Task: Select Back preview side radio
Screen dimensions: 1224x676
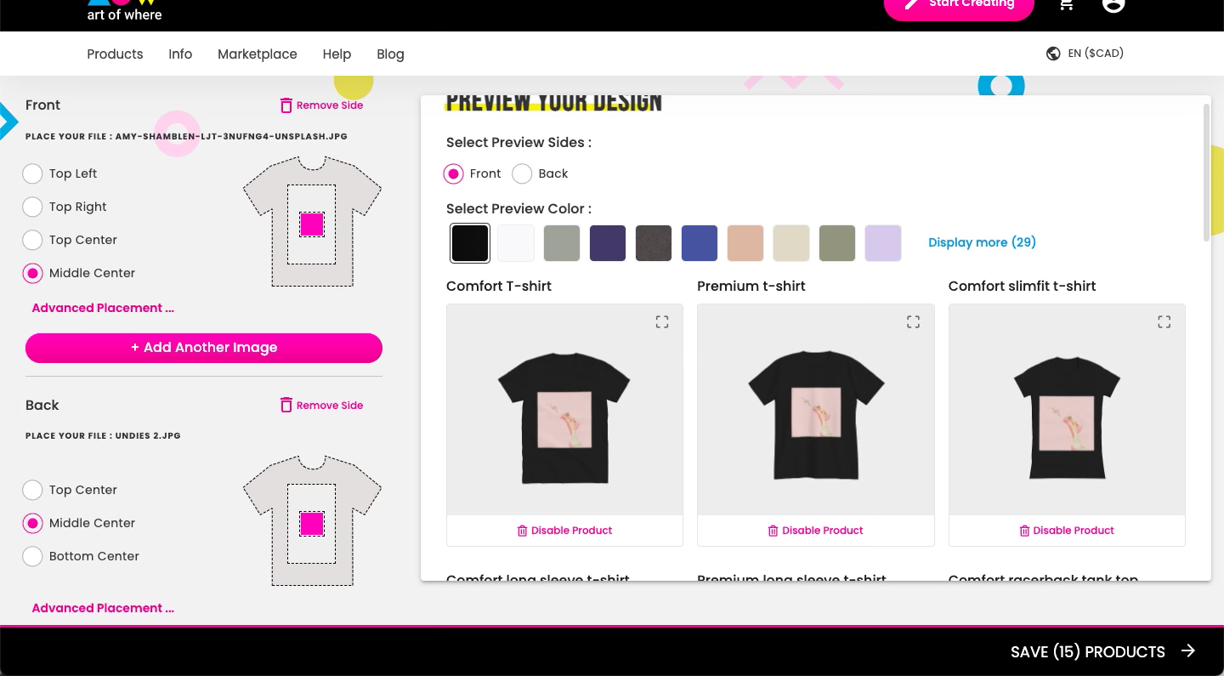Action: [522, 173]
